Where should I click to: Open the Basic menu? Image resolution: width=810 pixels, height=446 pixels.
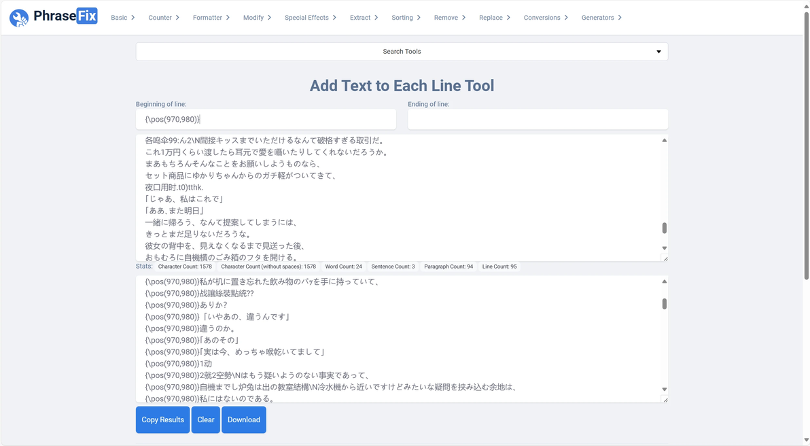[x=123, y=18]
